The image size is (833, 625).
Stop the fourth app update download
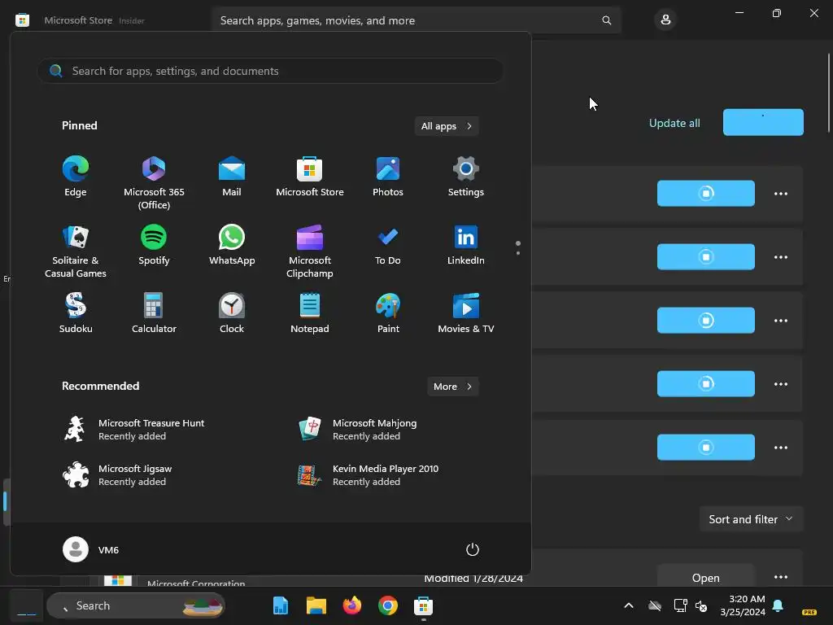705,384
